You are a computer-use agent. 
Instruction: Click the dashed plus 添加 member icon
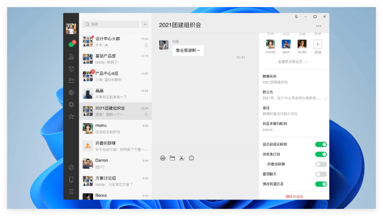[x=317, y=45]
